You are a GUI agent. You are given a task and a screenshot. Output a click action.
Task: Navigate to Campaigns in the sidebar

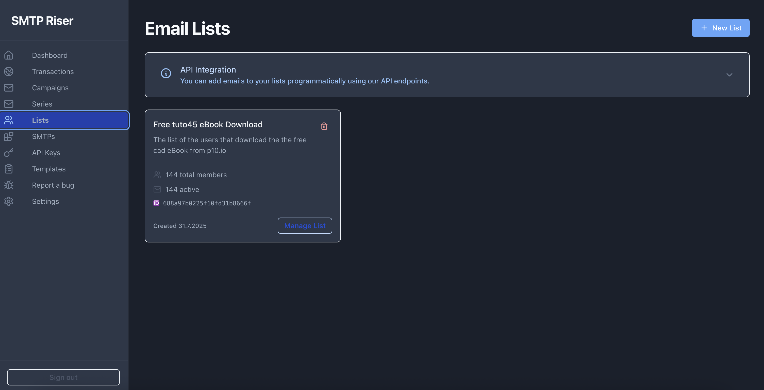tap(50, 88)
